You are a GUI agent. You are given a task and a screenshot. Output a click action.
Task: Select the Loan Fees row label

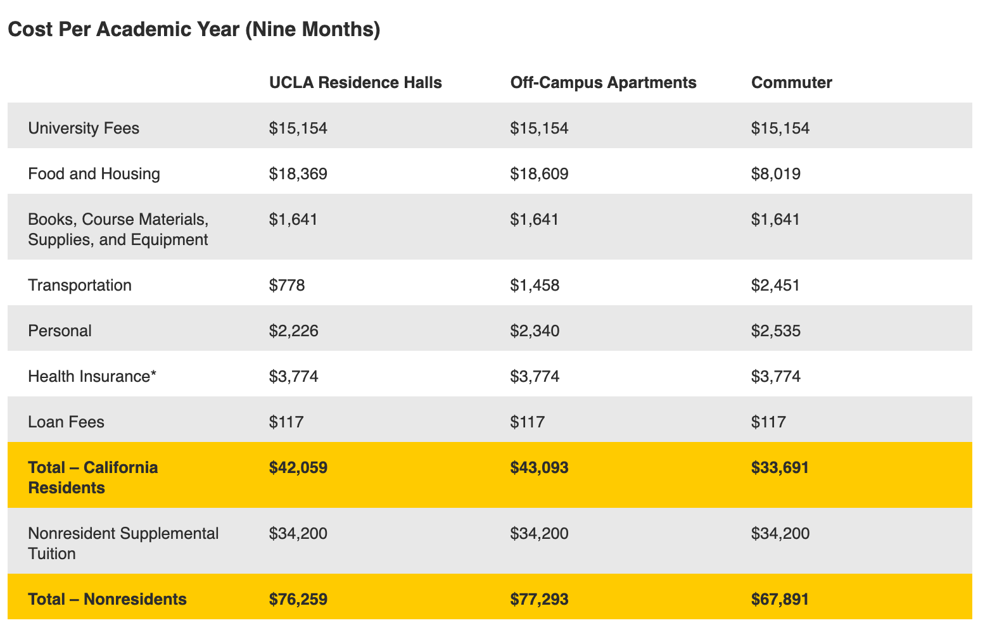[66, 422]
